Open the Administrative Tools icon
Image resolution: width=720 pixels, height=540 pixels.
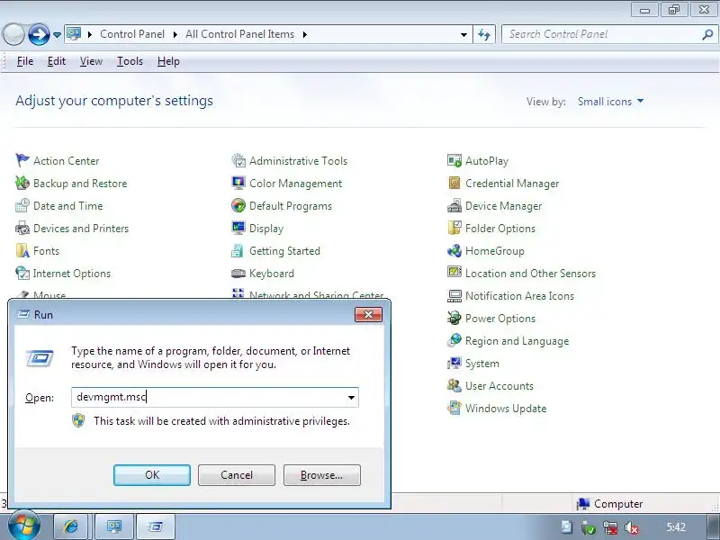(x=238, y=160)
